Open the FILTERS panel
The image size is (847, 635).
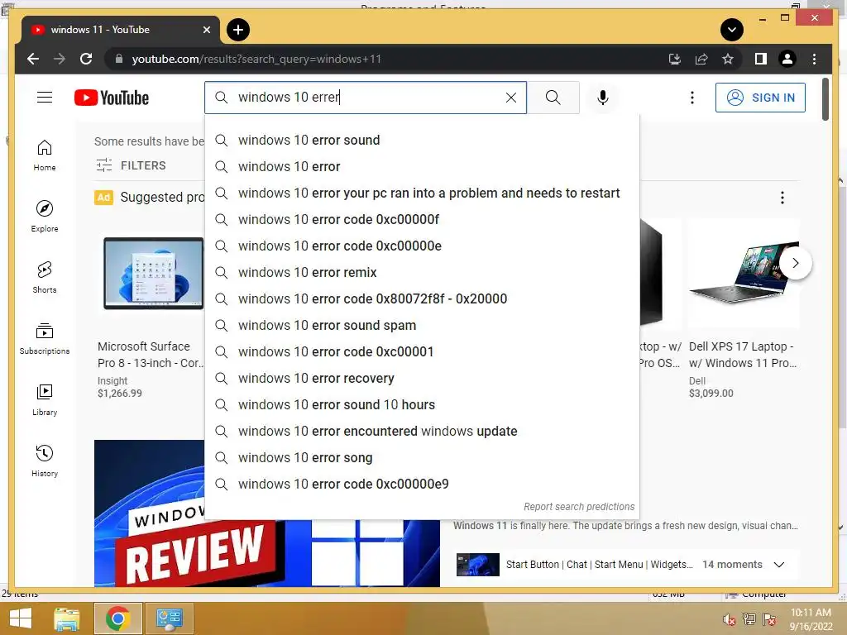131,165
